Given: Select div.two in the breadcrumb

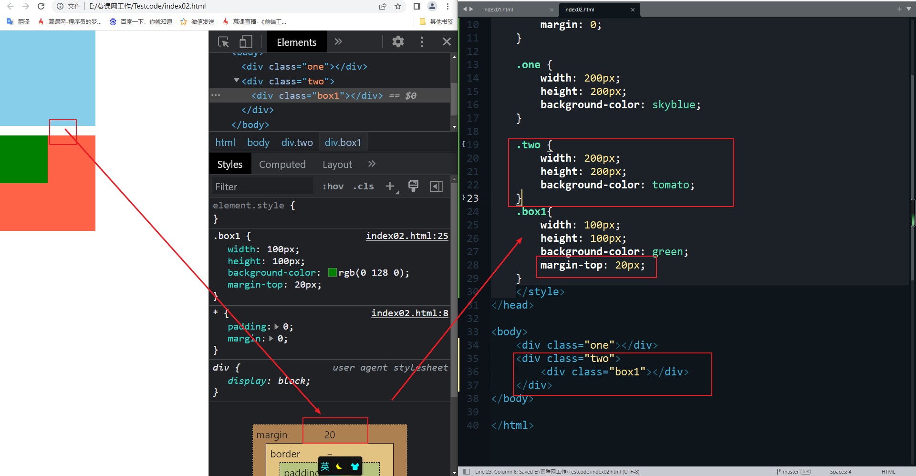Looking at the screenshot, I should click(297, 143).
